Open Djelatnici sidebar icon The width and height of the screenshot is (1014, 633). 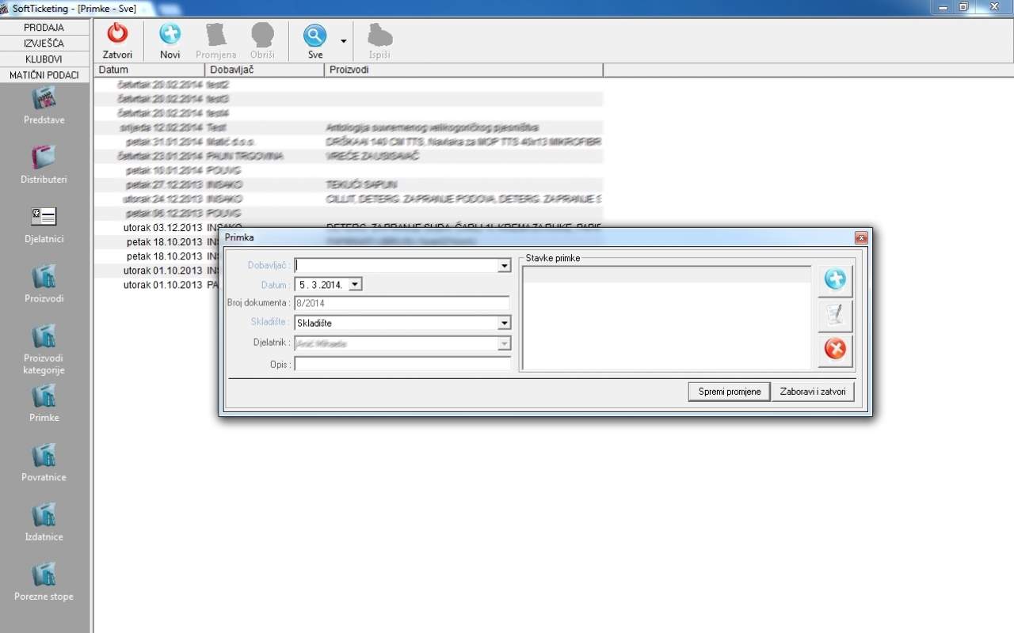[44, 218]
